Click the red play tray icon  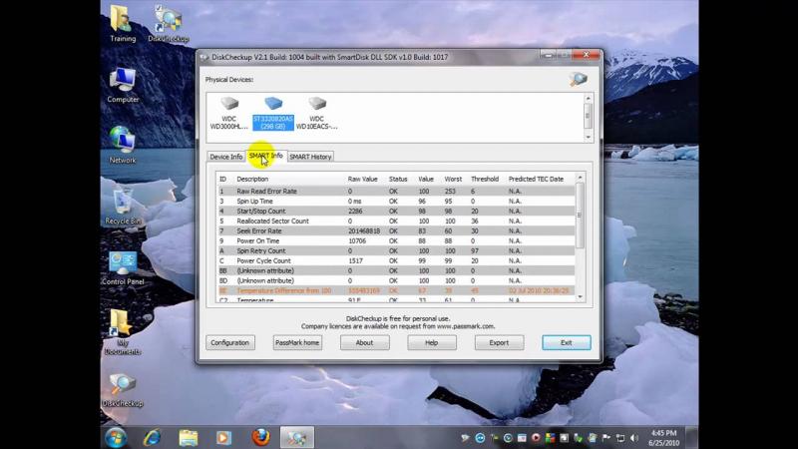pyautogui.click(x=536, y=438)
